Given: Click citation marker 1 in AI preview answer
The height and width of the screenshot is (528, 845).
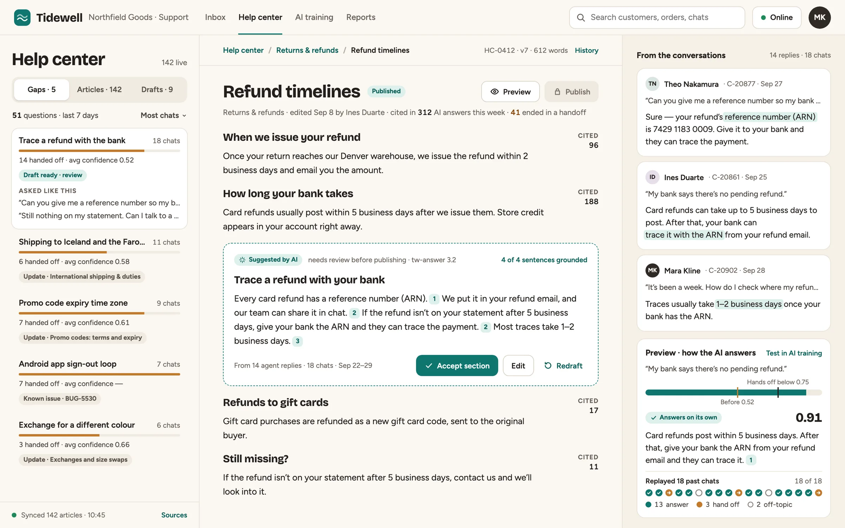Looking at the screenshot, I should [751, 460].
